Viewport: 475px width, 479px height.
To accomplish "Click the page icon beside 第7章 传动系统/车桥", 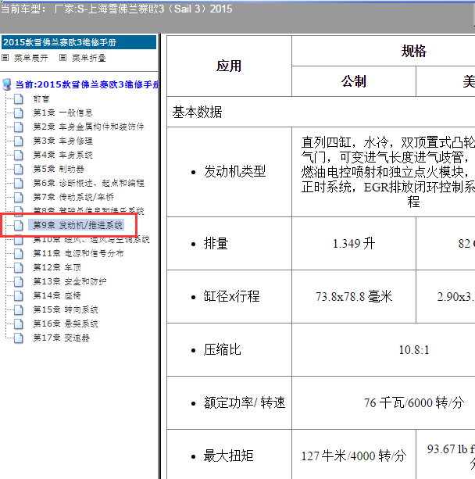I will 18,197.
